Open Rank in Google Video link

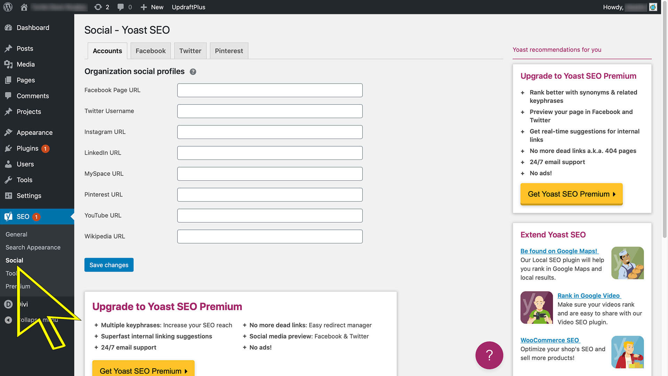(x=589, y=296)
